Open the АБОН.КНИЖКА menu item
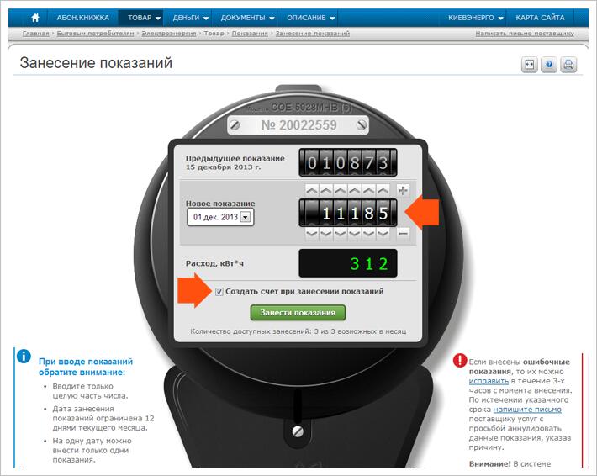This screenshot has width=597, height=476. (x=82, y=18)
